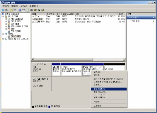The height and width of the screenshot is (113, 157).
Task: Click the blue Back arrow in toolbar
Action: tap(3, 10)
